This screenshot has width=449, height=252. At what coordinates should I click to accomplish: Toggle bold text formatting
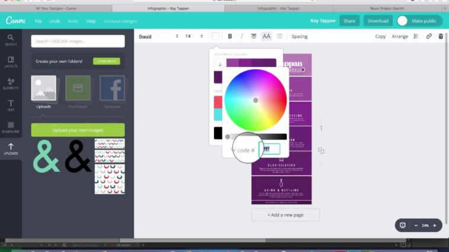click(230, 37)
